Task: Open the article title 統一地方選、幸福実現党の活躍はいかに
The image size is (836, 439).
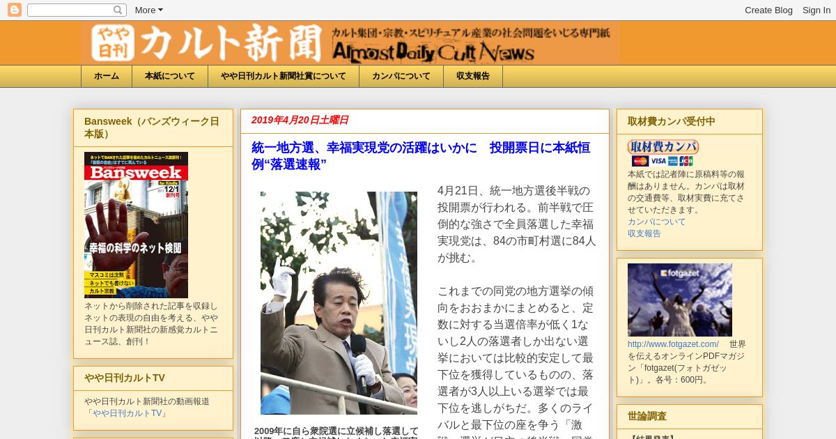Action: (421, 156)
